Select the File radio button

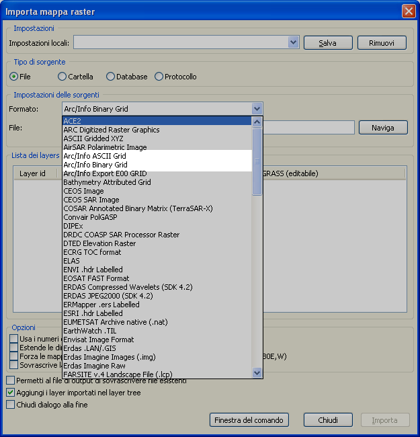point(13,77)
